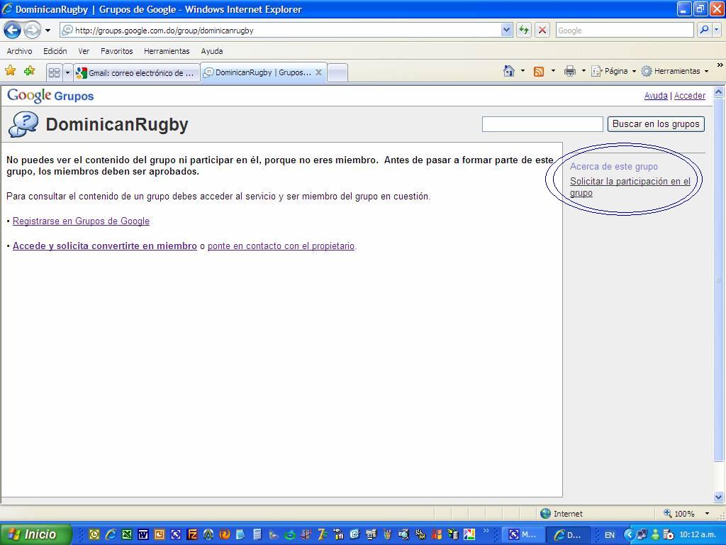Open the Inicio start button
This screenshot has width=726, height=545.
35,534
